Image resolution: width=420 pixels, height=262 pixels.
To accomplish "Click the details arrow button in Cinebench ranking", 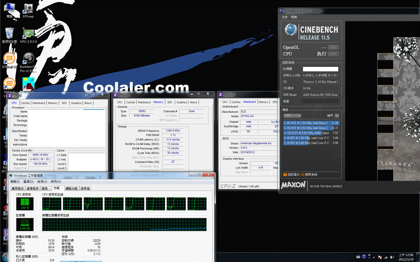I will click(337, 116).
